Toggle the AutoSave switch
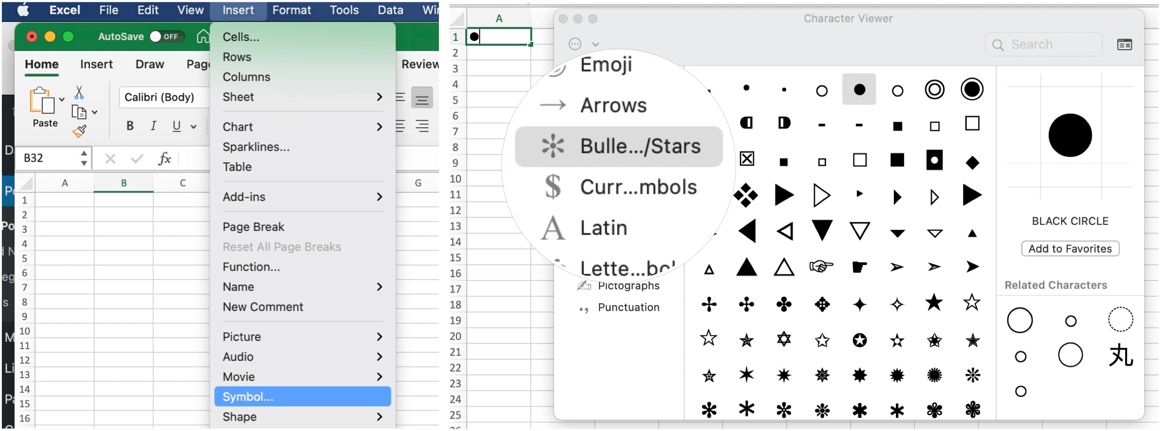This screenshot has height=431, width=1161. (x=167, y=36)
